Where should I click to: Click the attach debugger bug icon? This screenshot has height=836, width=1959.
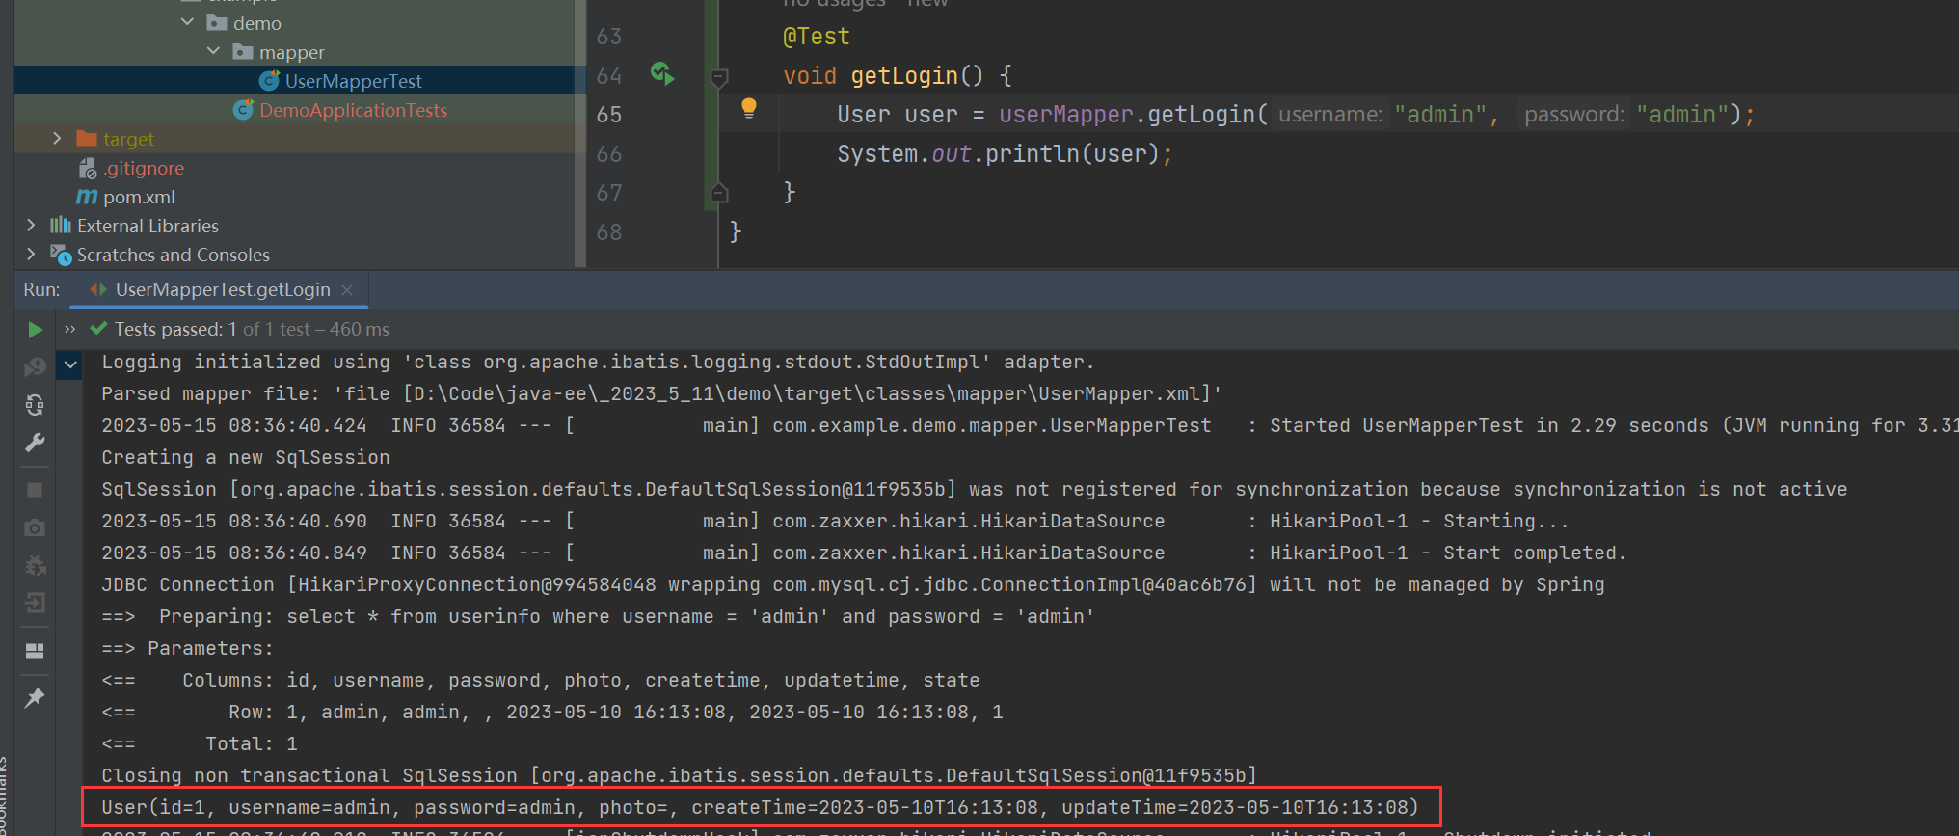35,565
